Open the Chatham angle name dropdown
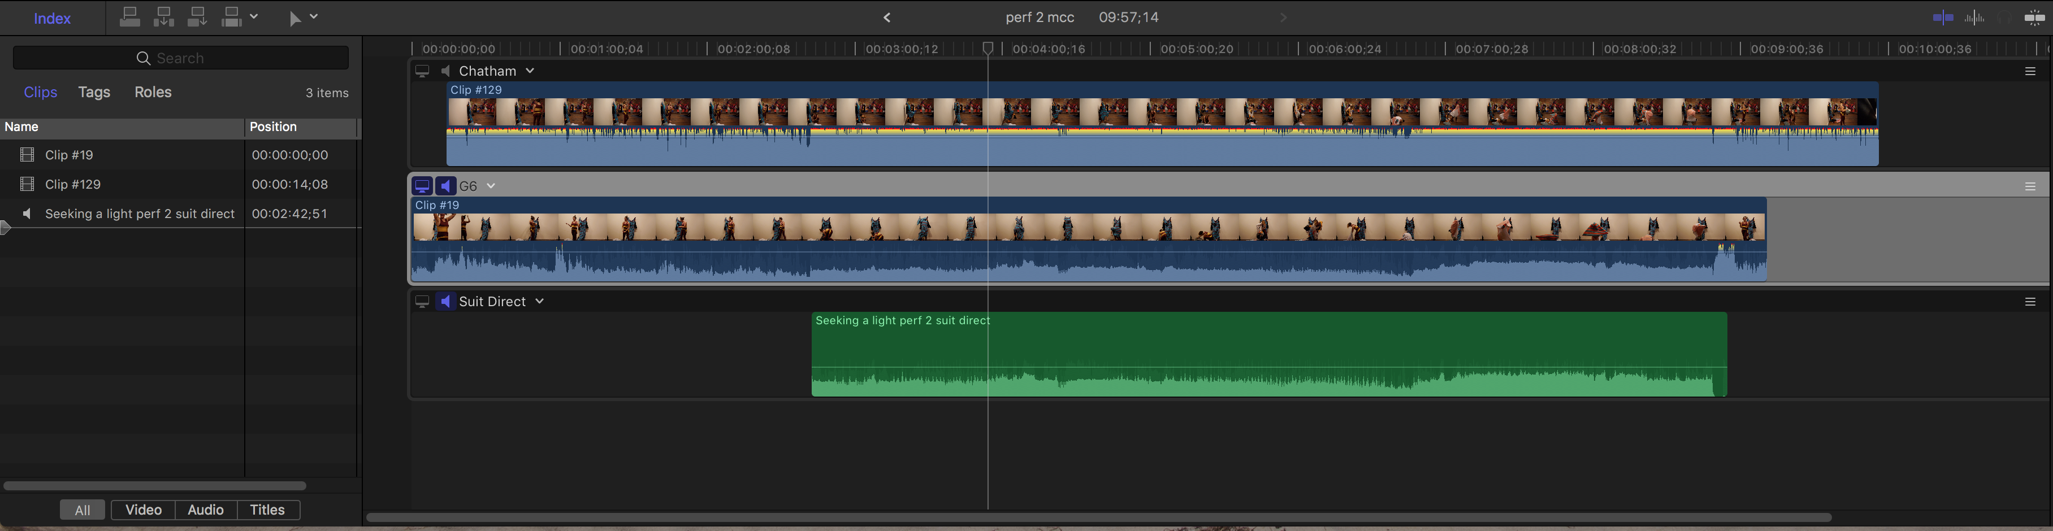The width and height of the screenshot is (2053, 531). tap(530, 71)
